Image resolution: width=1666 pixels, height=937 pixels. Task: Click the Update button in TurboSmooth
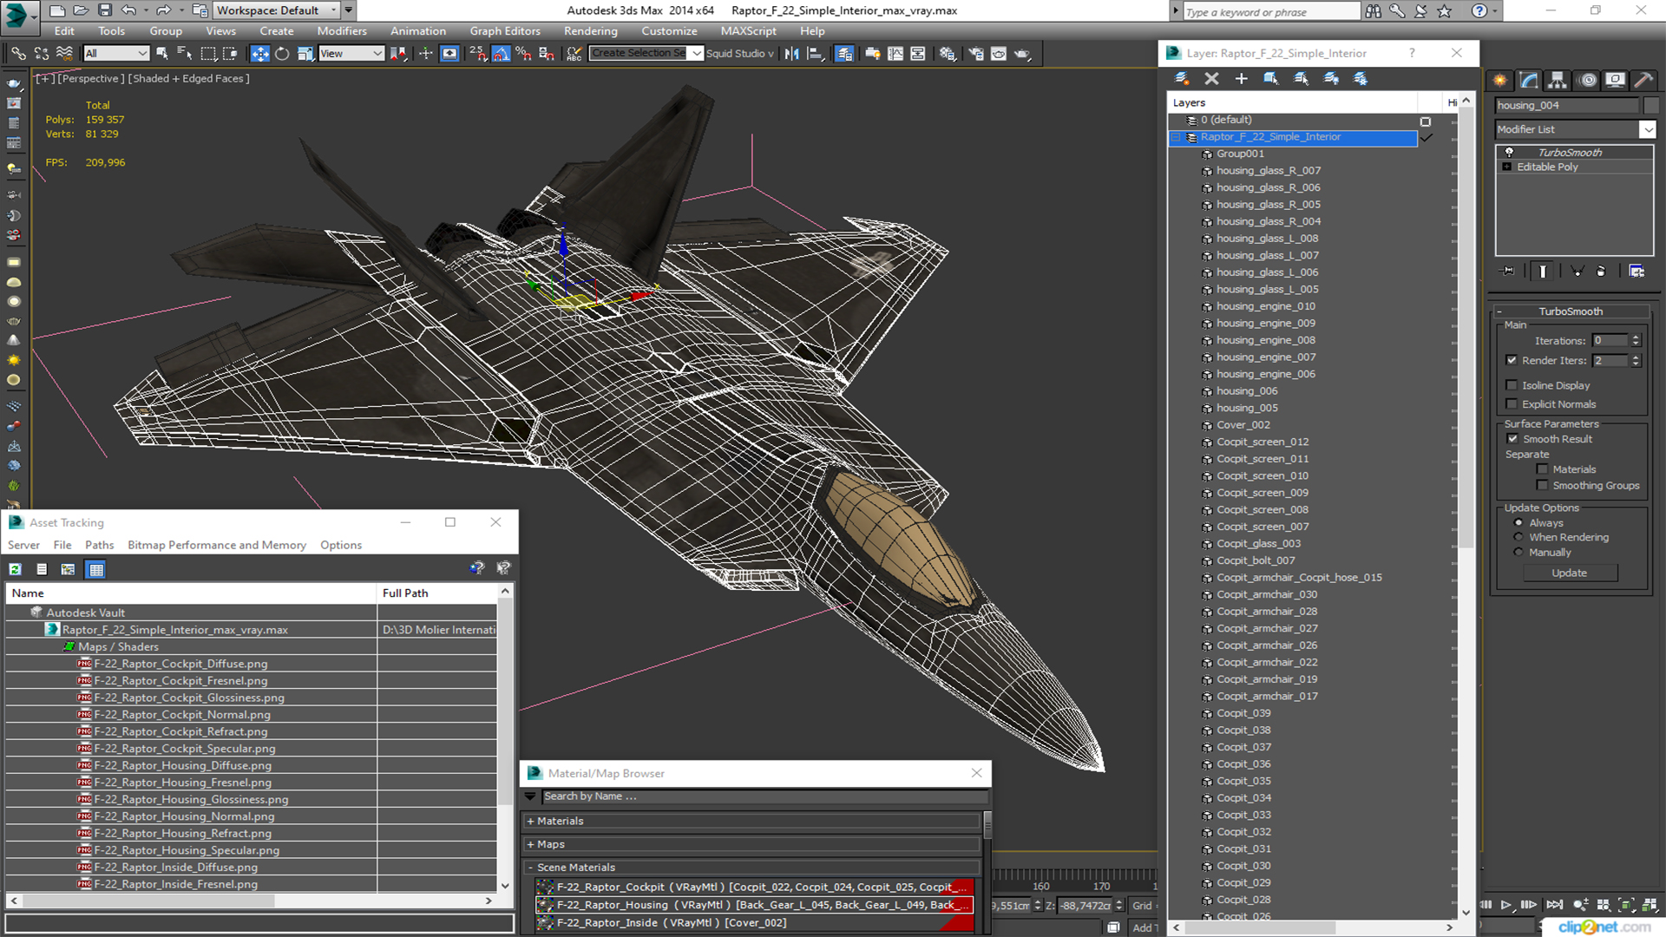click(x=1568, y=572)
